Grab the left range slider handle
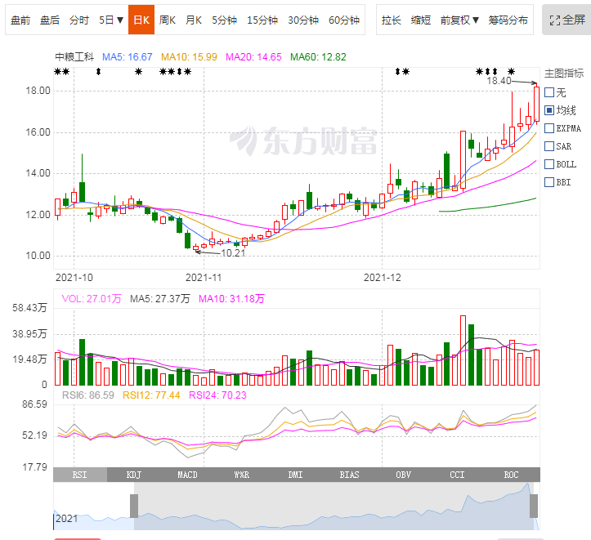This screenshot has height=540, width=591. [x=134, y=507]
